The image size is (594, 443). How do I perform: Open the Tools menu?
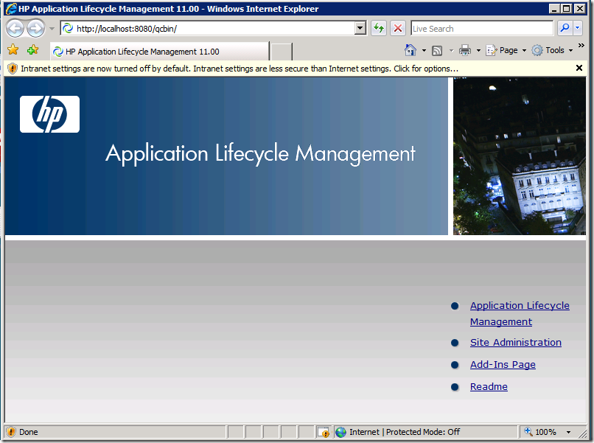click(552, 50)
